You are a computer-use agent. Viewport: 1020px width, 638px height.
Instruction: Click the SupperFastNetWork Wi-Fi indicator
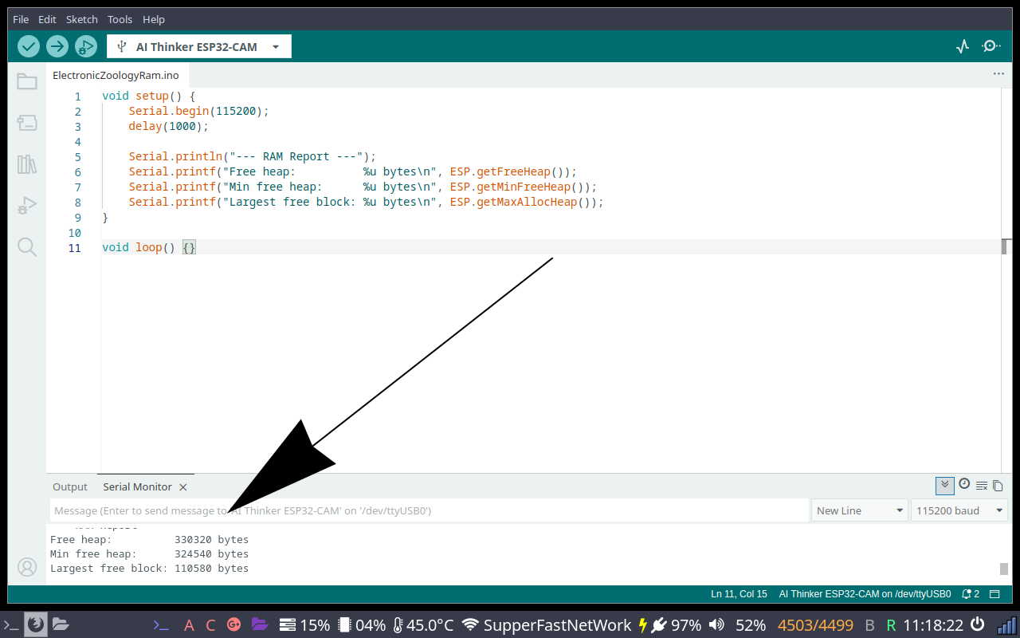[x=547, y=625]
